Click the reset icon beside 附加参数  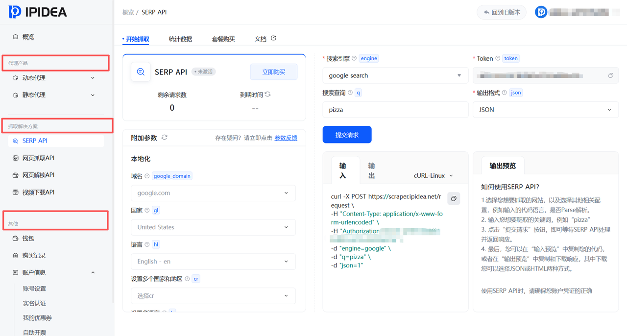point(164,138)
